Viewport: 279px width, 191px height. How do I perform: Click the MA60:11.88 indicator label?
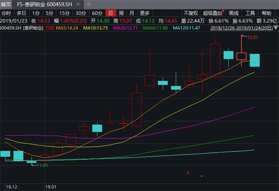click(155, 28)
